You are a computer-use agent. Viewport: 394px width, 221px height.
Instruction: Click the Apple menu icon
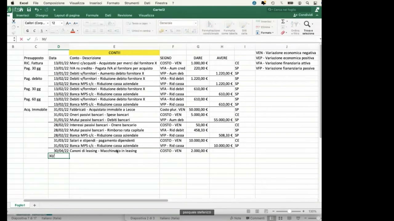point(13,3)
